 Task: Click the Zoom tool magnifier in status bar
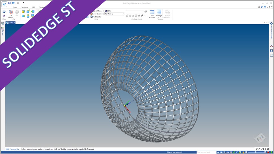[224, 152]
